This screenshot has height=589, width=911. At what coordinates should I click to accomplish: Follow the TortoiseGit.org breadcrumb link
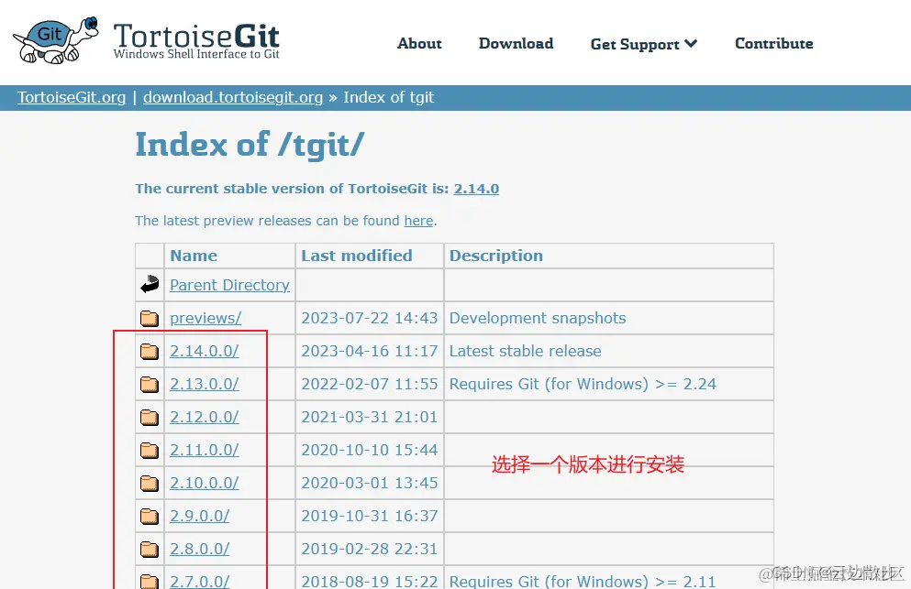[x=72, y=97]
